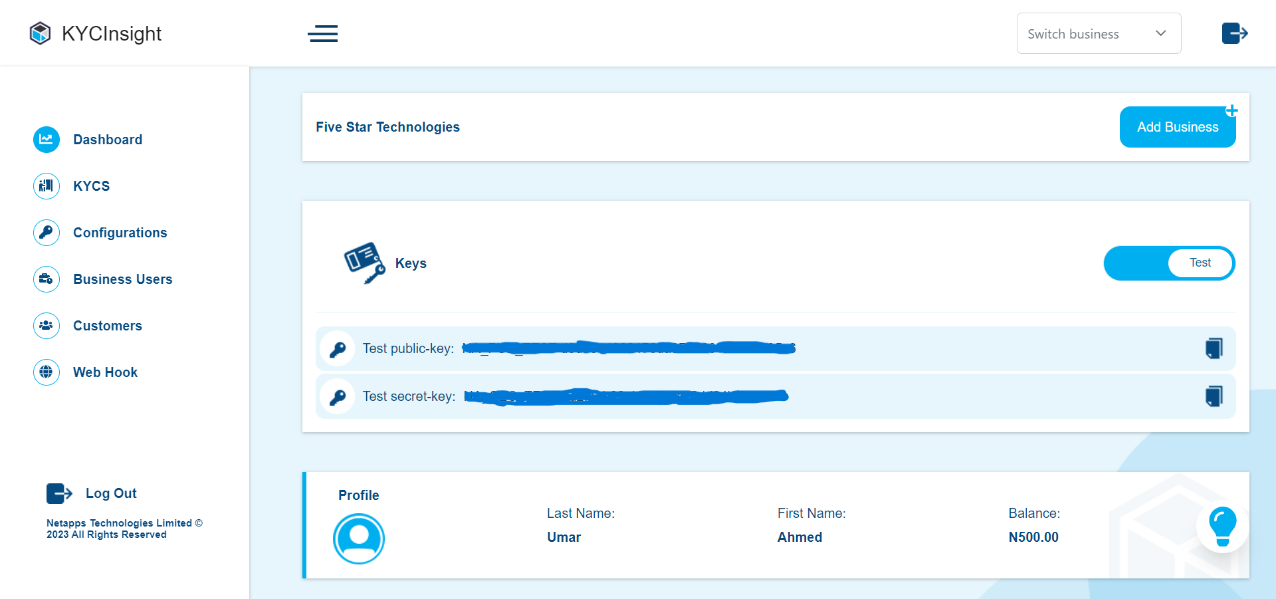Open the lightbulb tips button

pyautogui.click(x=1222, y=527)
